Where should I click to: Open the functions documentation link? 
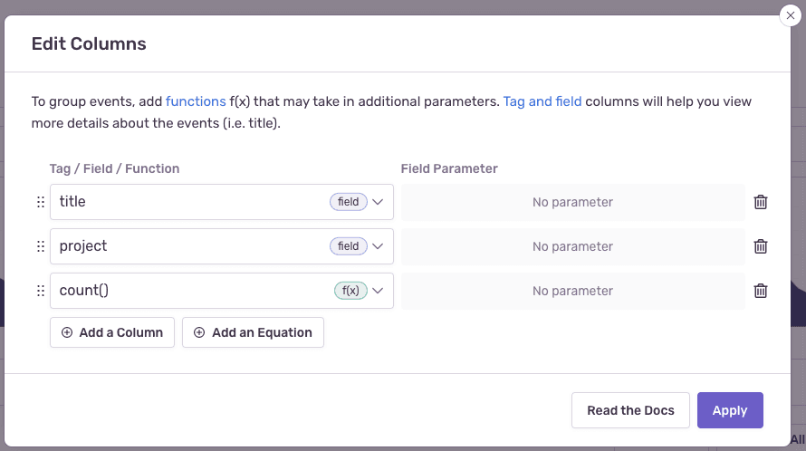pos(195,101)
